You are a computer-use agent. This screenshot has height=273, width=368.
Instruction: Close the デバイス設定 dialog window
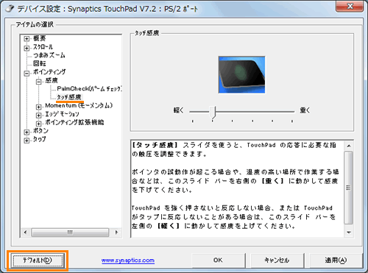350,6
